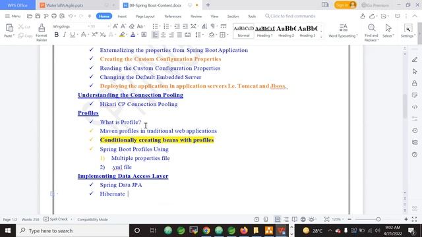
Task: Open the WaterfallVsAgile.pptx document tab
Action: 65,5
